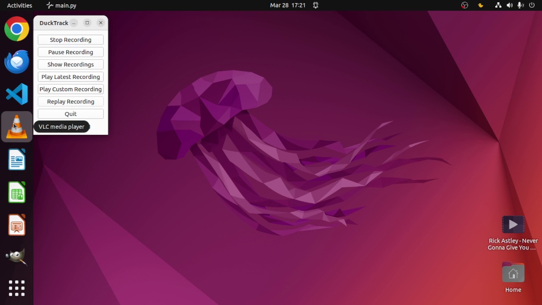Open LibreOffice Writer from the dock
The image size is (542, 305).
17,160
